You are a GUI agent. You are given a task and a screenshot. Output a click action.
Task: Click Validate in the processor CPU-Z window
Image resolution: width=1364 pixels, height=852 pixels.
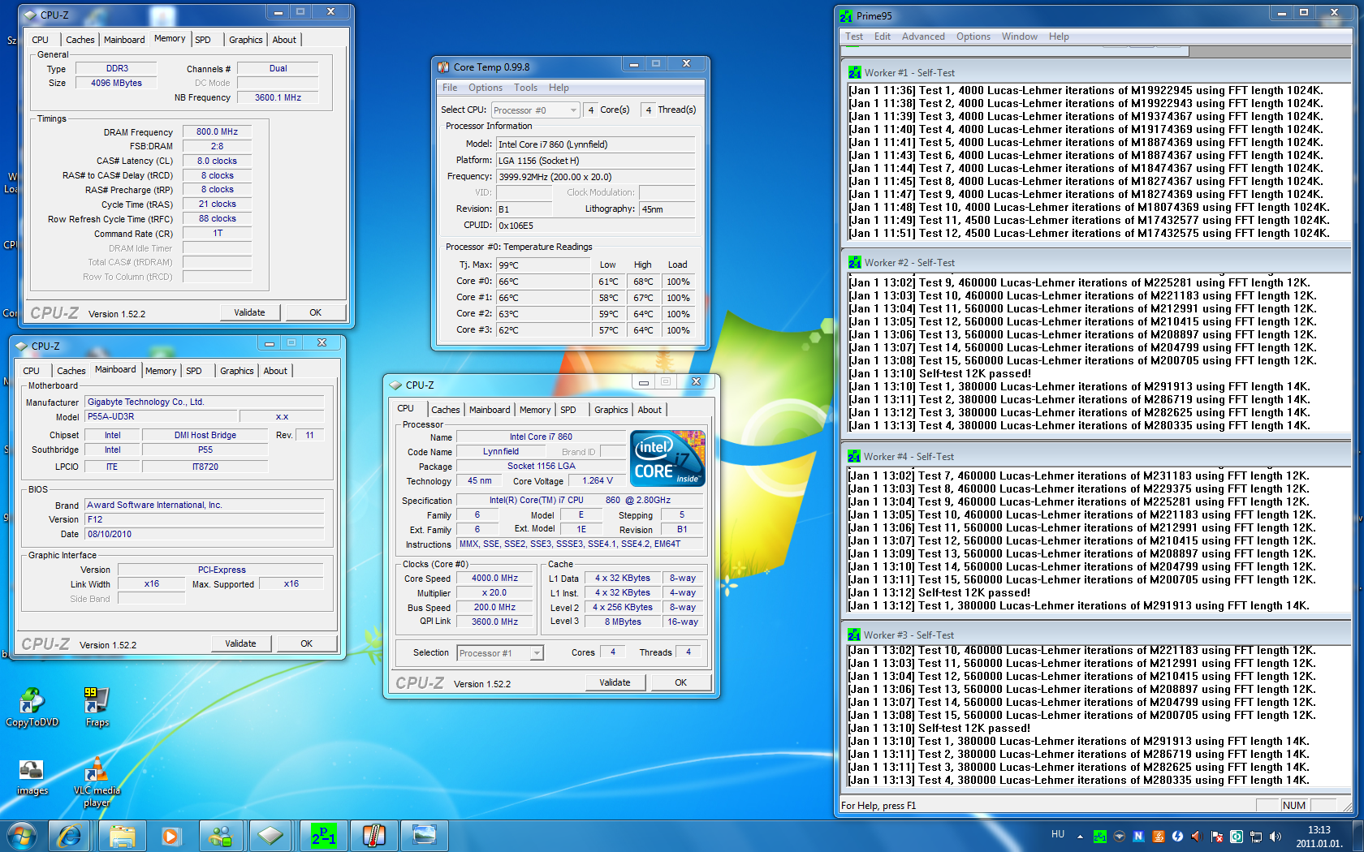[x=615, y=682]
